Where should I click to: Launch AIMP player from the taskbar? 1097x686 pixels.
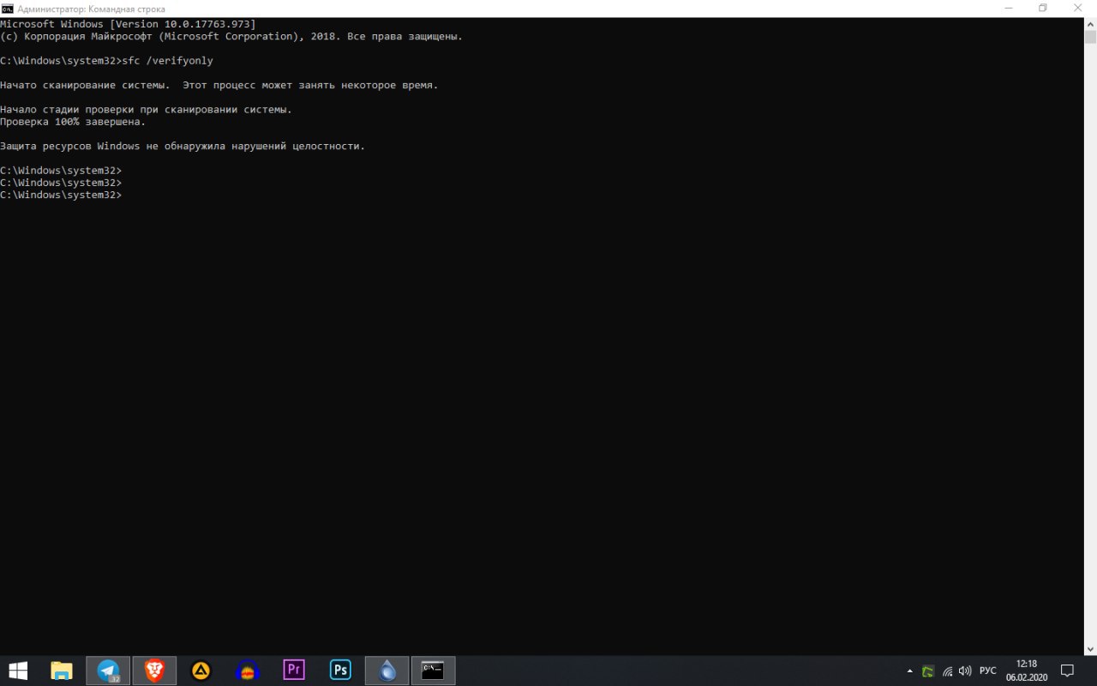(201, 671)
